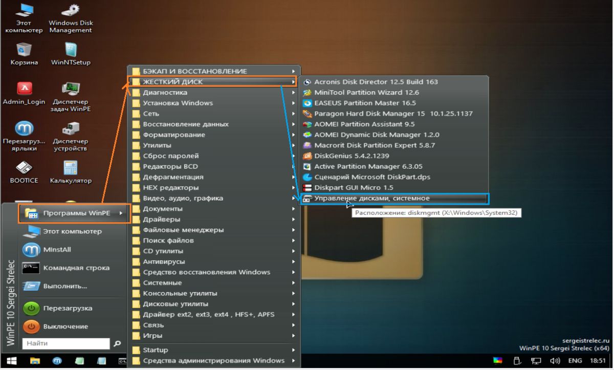This screenshot has height=370, width=614.
Task: Expand Восстановление данных submenu
Action: point(213,124)
